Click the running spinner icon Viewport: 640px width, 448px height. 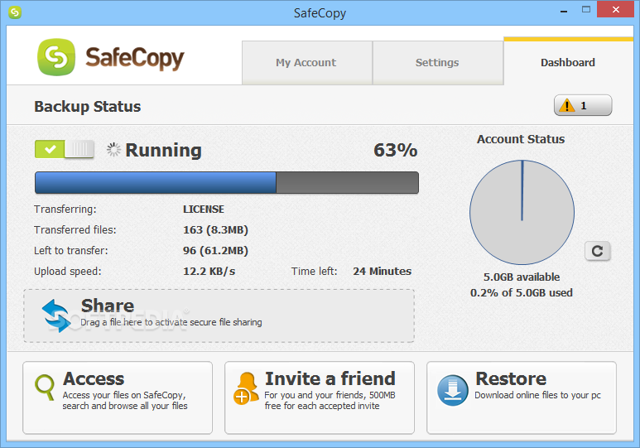(113, 149)
